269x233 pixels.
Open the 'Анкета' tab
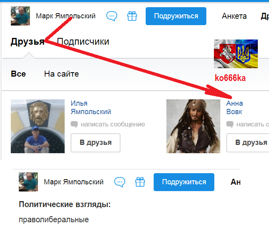click(234, 16)
